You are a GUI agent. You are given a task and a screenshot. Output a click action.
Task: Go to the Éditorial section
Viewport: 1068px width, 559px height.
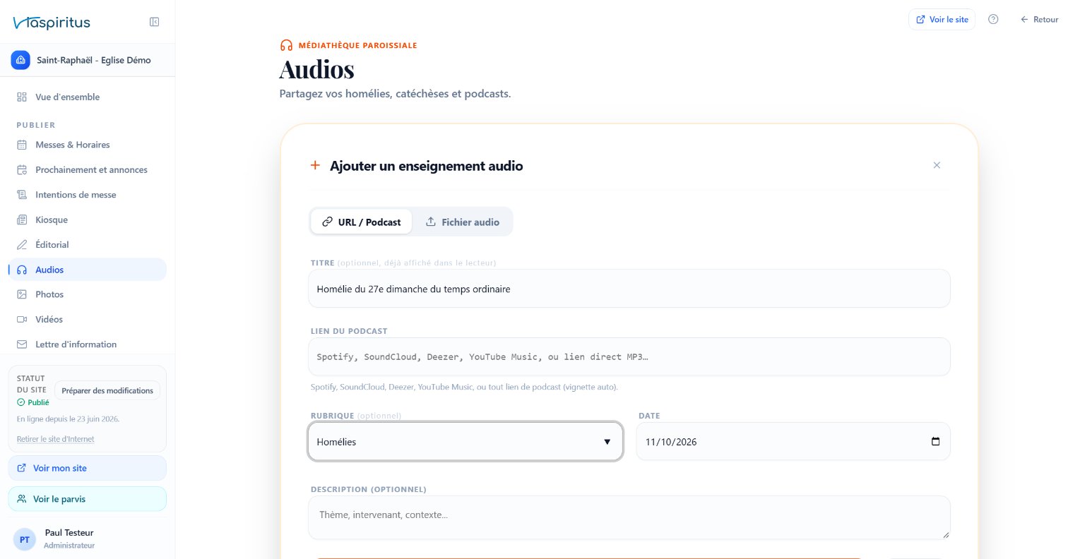click(88, 245)
